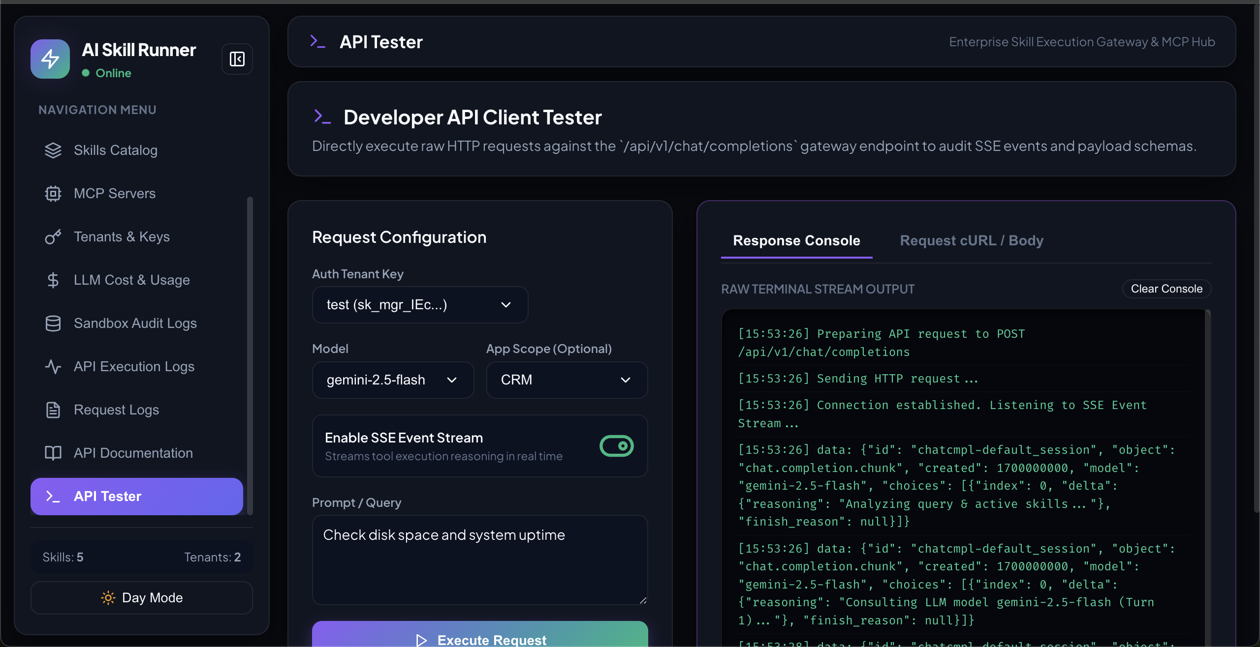The height and width of the screenshot is (647, 1260).
Task: Click the terminal icon beside Developer API Client Tester
Action: click(x=322, y=117)
